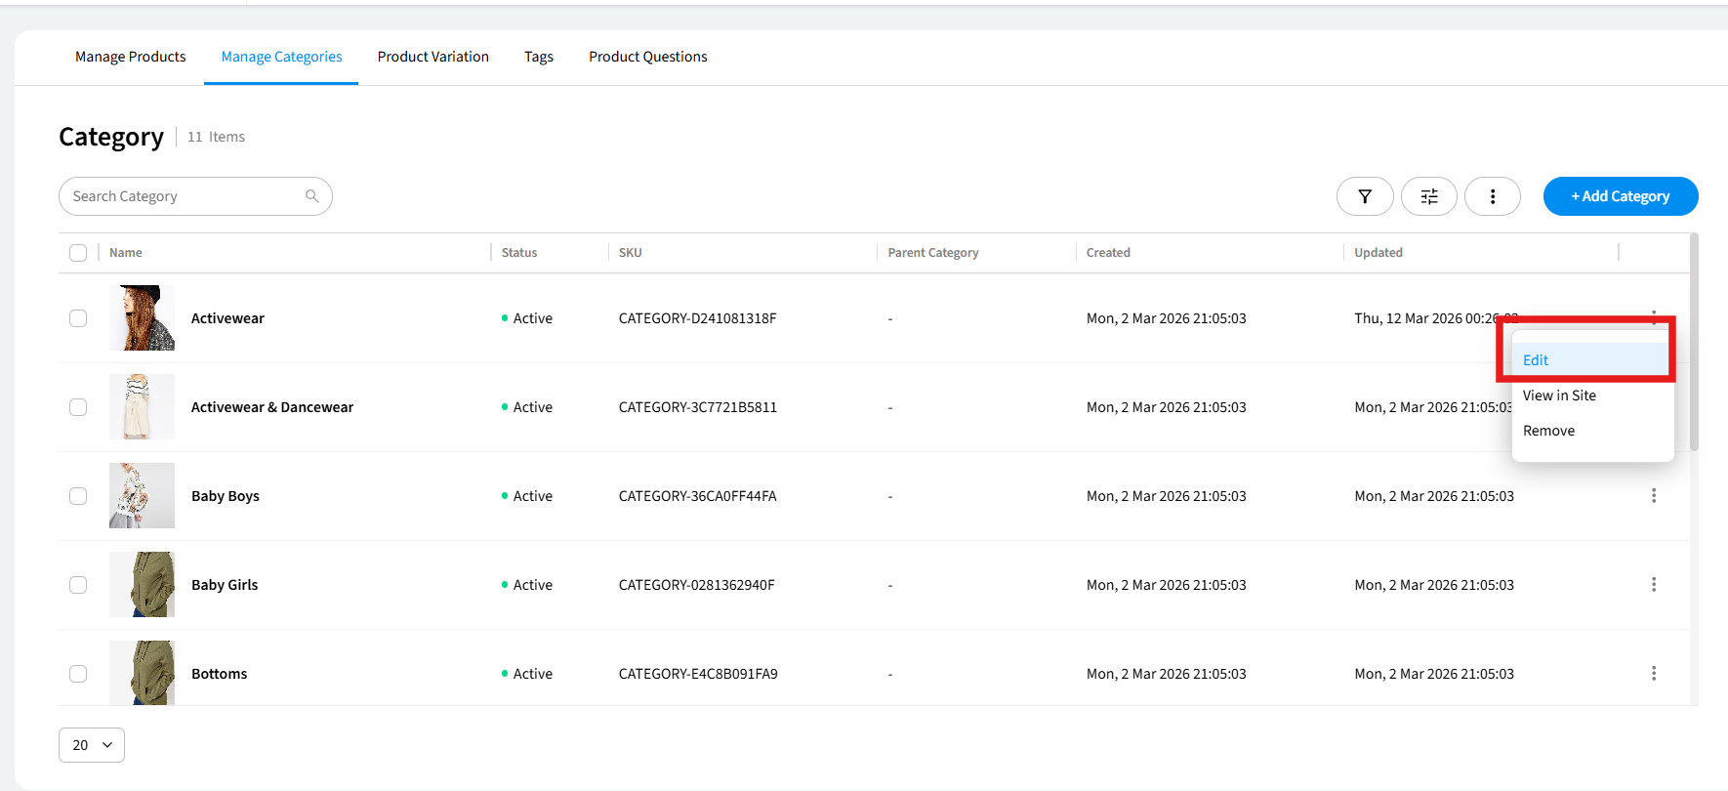1728x791 pixels.
Task: Open bulk actions three-dot menu beside Add Category
Action: [x=1492, y=196]
